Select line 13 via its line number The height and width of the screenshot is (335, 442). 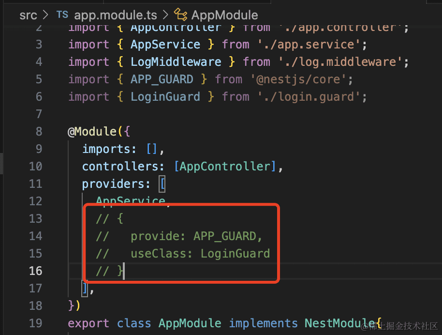(x=35, y=218)
